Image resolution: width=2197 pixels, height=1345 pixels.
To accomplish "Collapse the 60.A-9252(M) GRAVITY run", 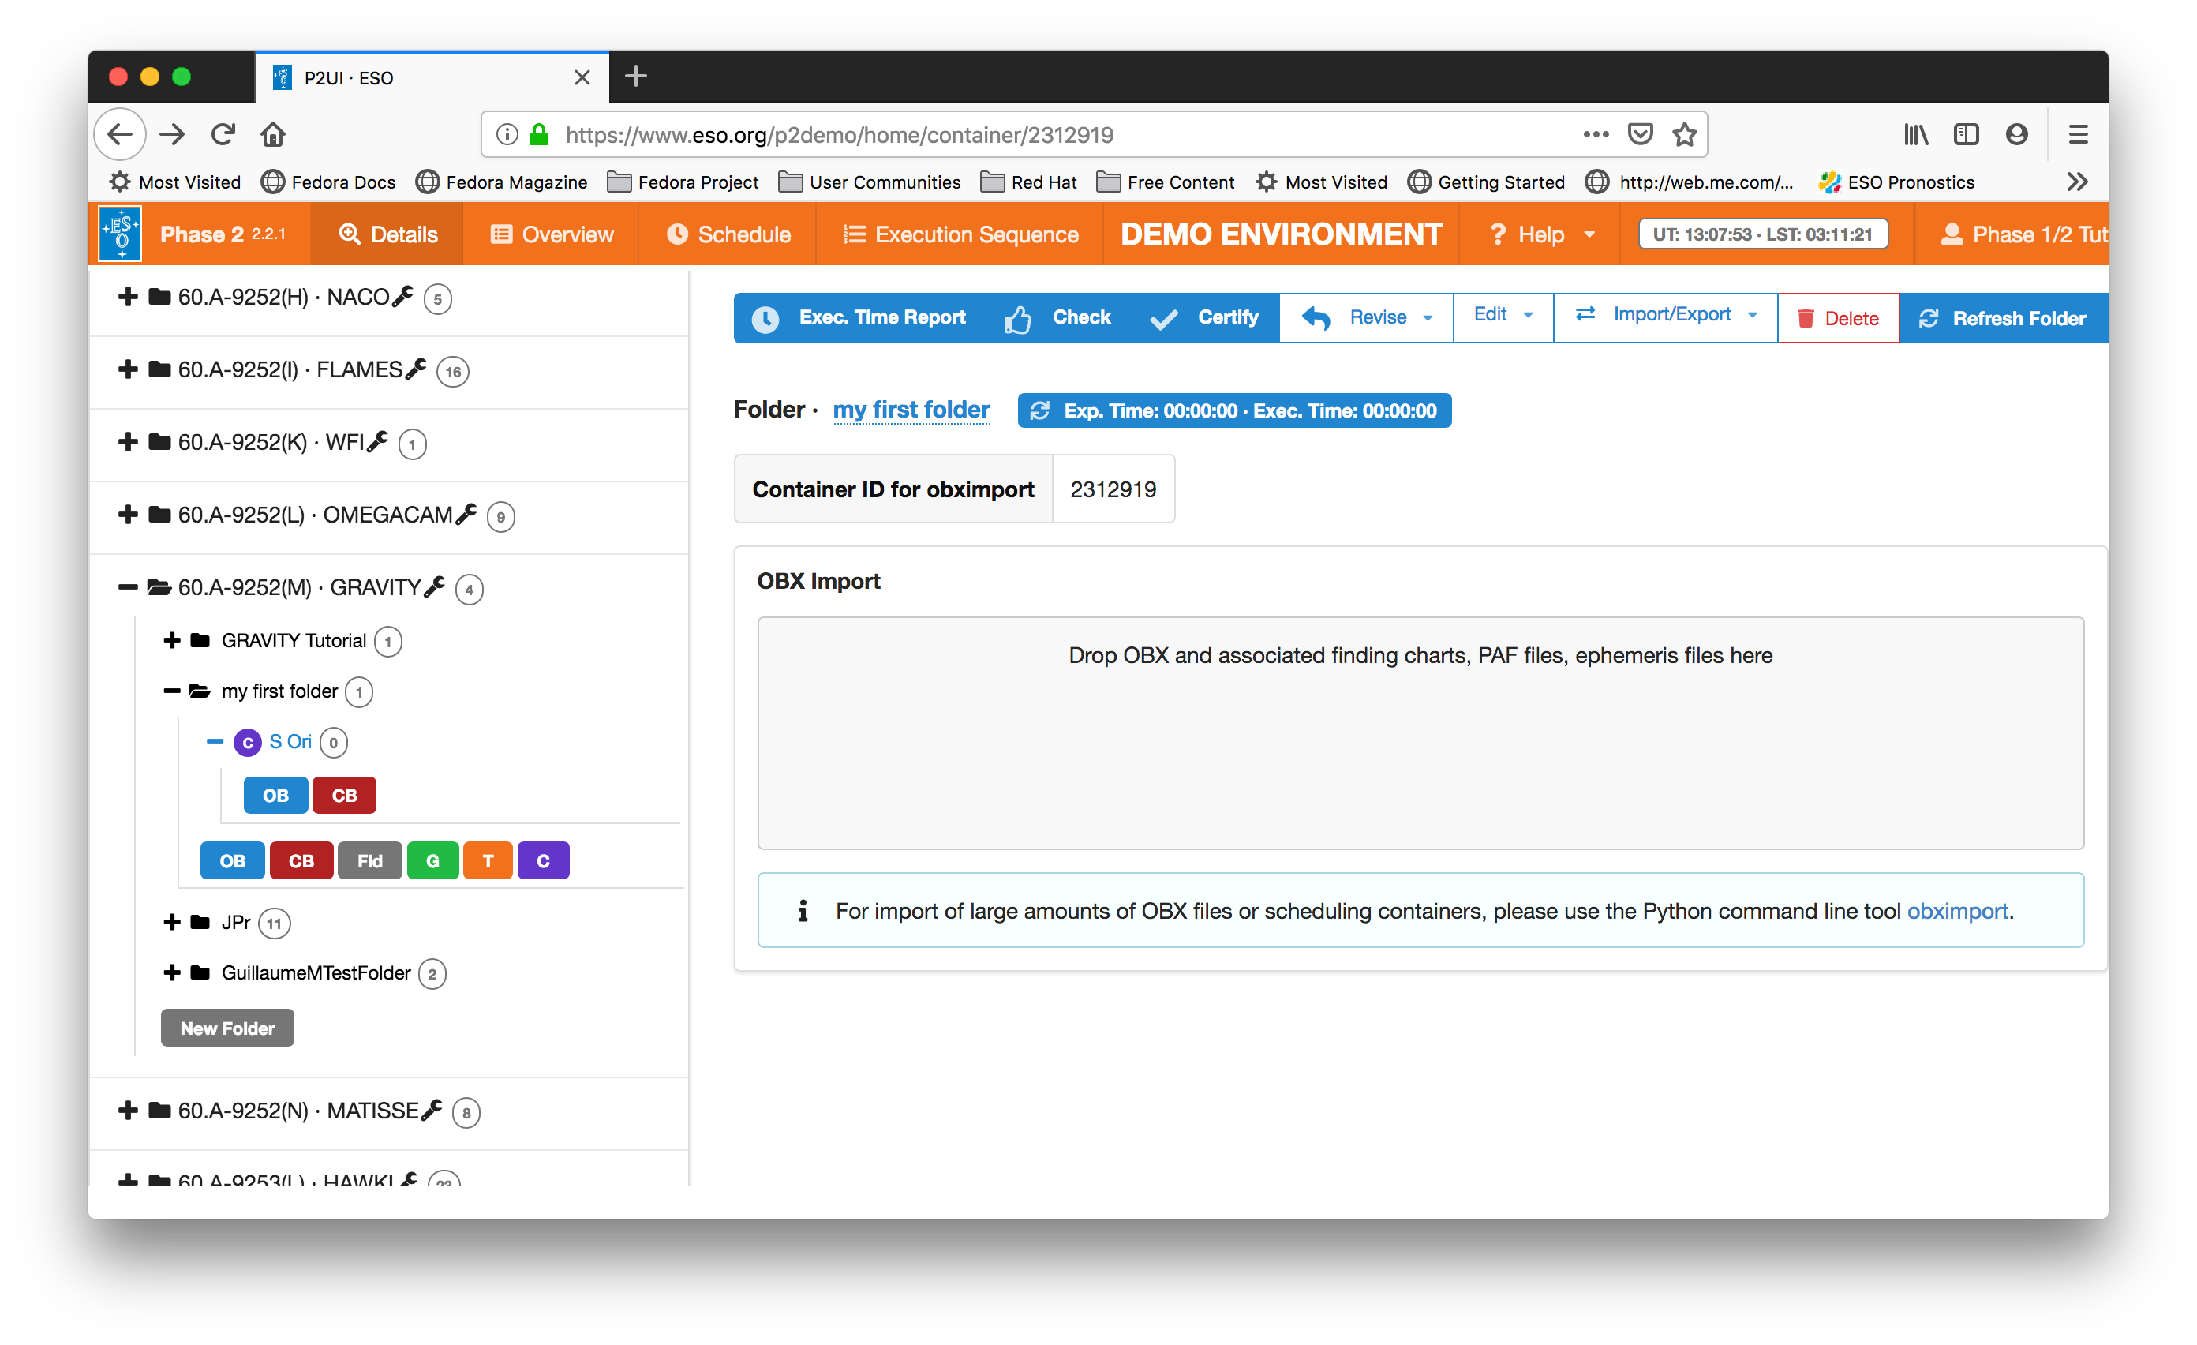I will (128, 587).
